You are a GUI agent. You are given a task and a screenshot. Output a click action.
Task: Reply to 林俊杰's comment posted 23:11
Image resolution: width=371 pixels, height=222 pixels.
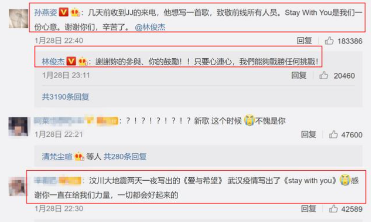(299, 75)
